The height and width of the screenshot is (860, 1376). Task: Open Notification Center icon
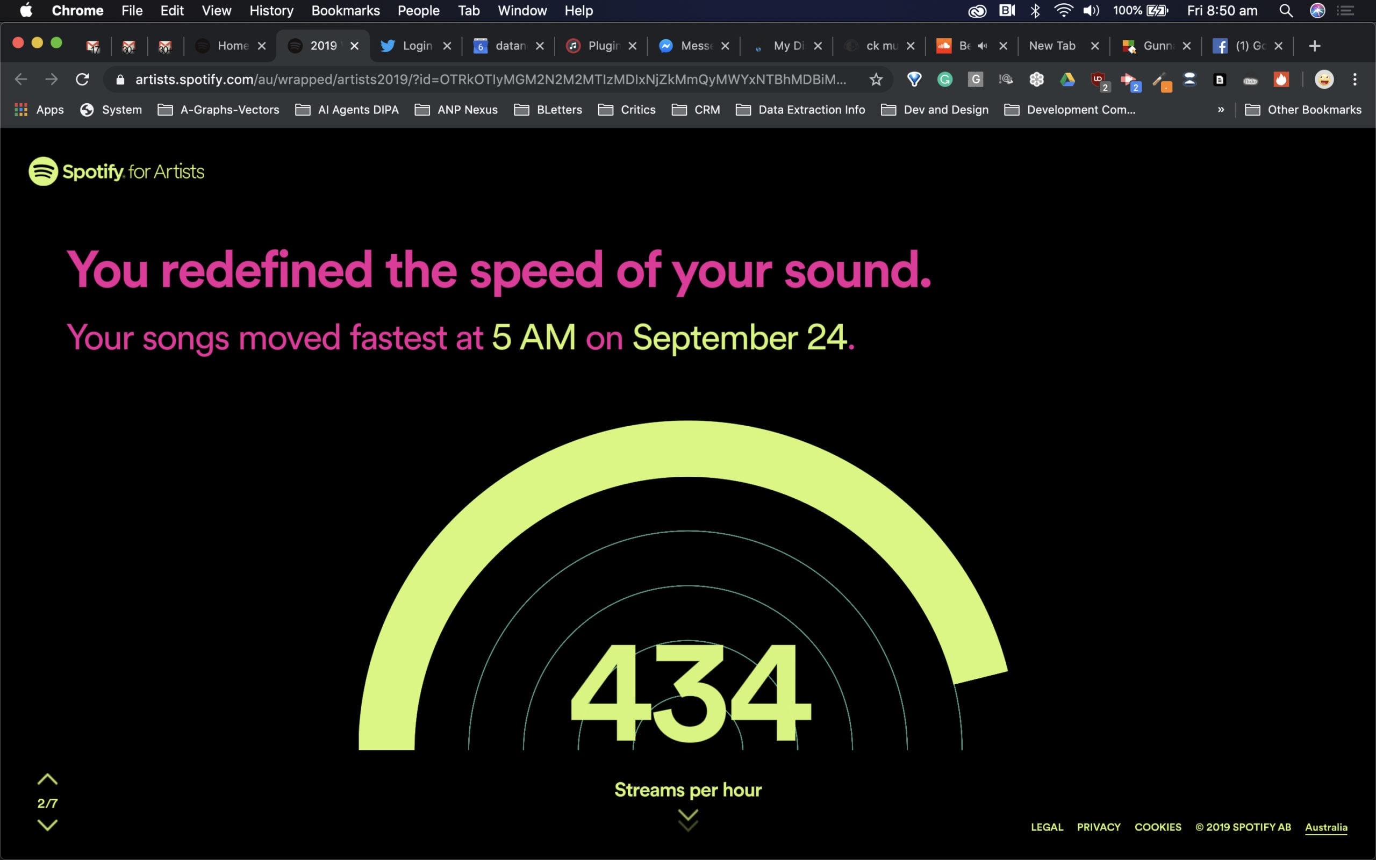click(x=1346, y=10)
